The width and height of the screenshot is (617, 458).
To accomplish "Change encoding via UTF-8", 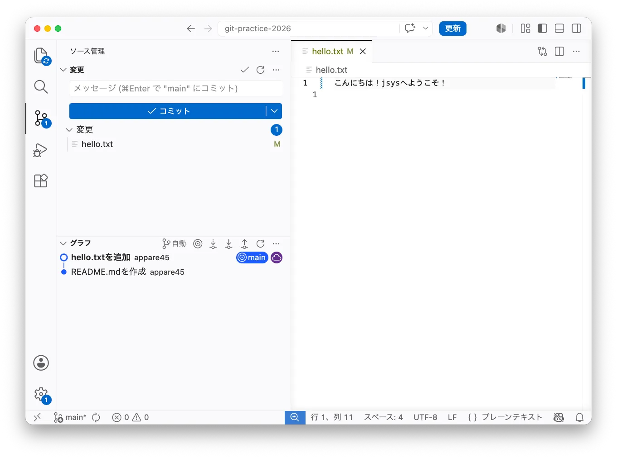I will click(425, 417).
